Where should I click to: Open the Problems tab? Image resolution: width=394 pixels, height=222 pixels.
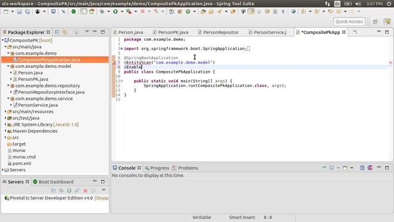click(x=185, y=168)
